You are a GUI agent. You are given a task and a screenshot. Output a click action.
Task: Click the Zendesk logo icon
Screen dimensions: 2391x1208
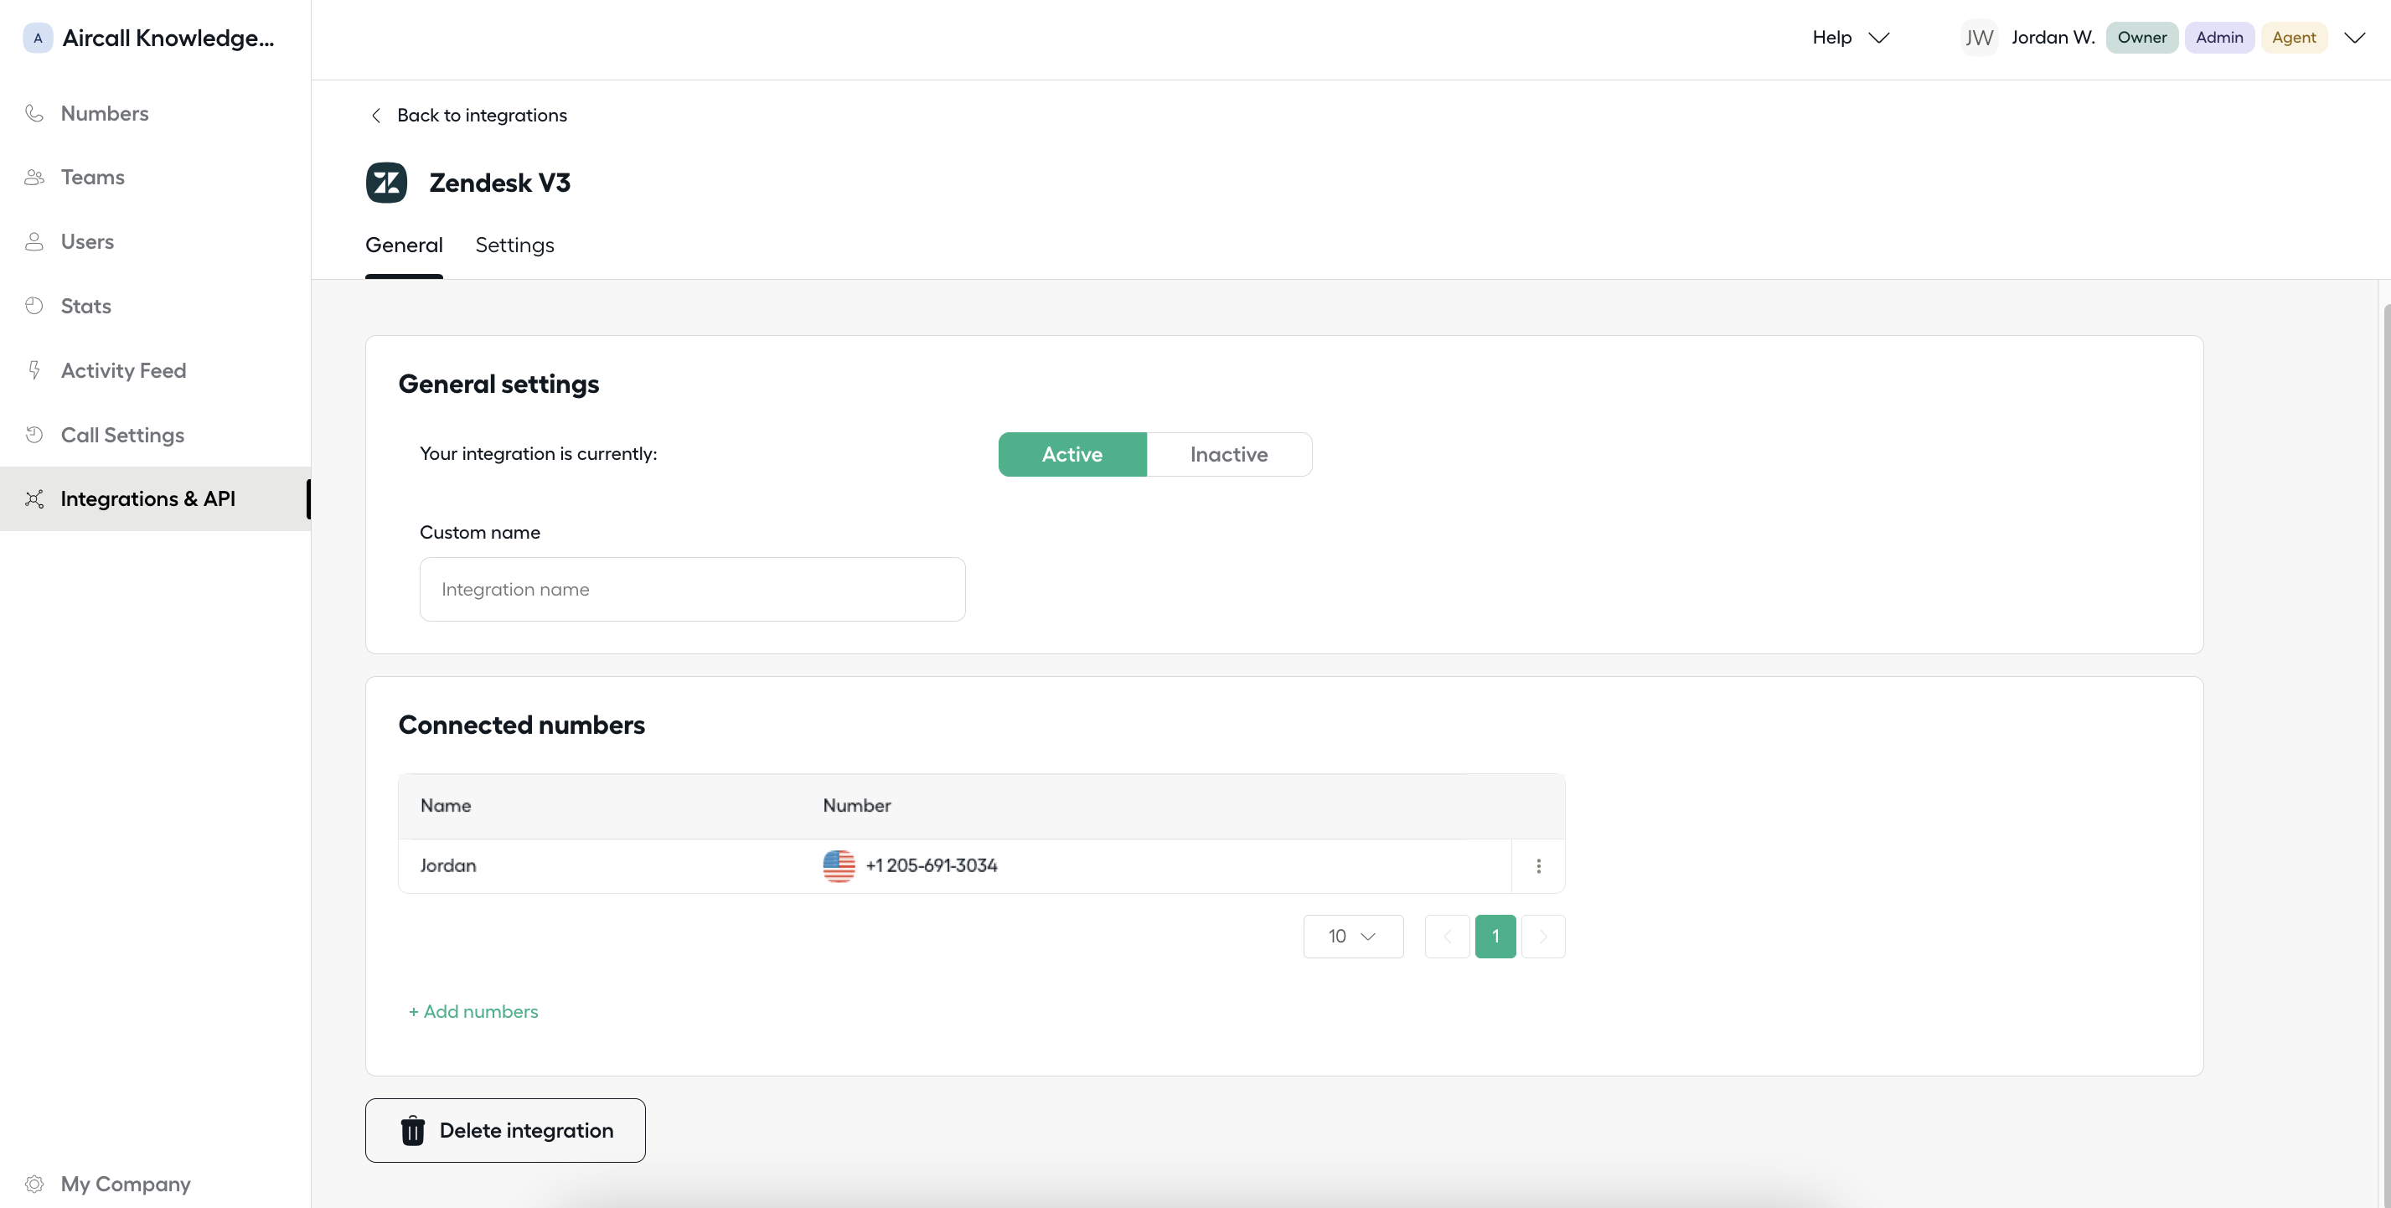click(386, 183)
